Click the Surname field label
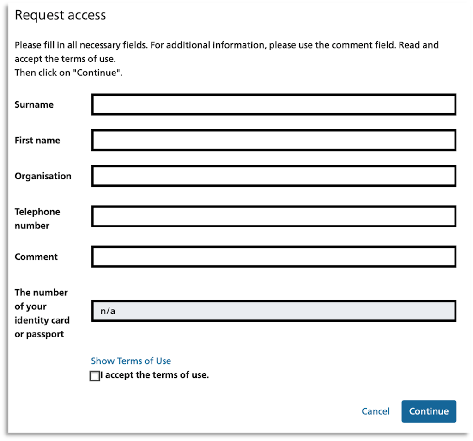473x441 pixels. 34,104
